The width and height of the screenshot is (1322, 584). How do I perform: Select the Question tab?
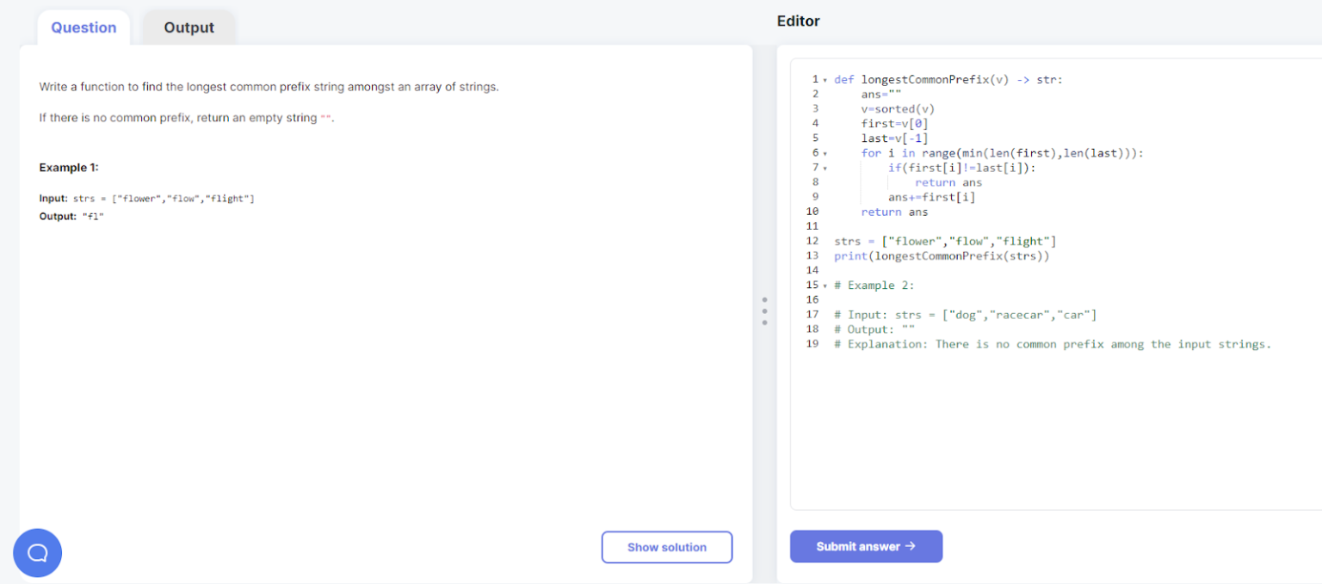(x=83, y=28)
